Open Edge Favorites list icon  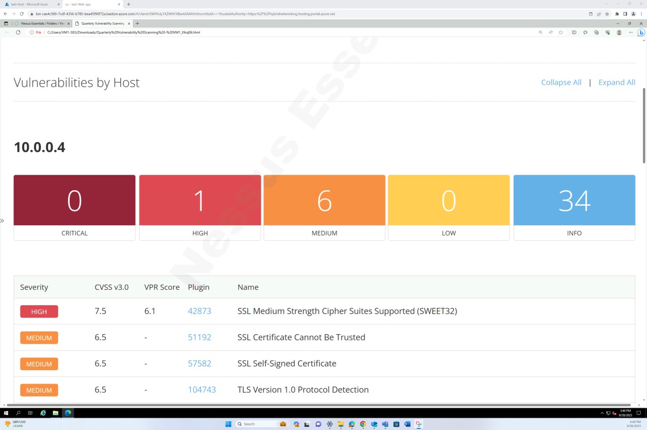click(x=585, y=32)
